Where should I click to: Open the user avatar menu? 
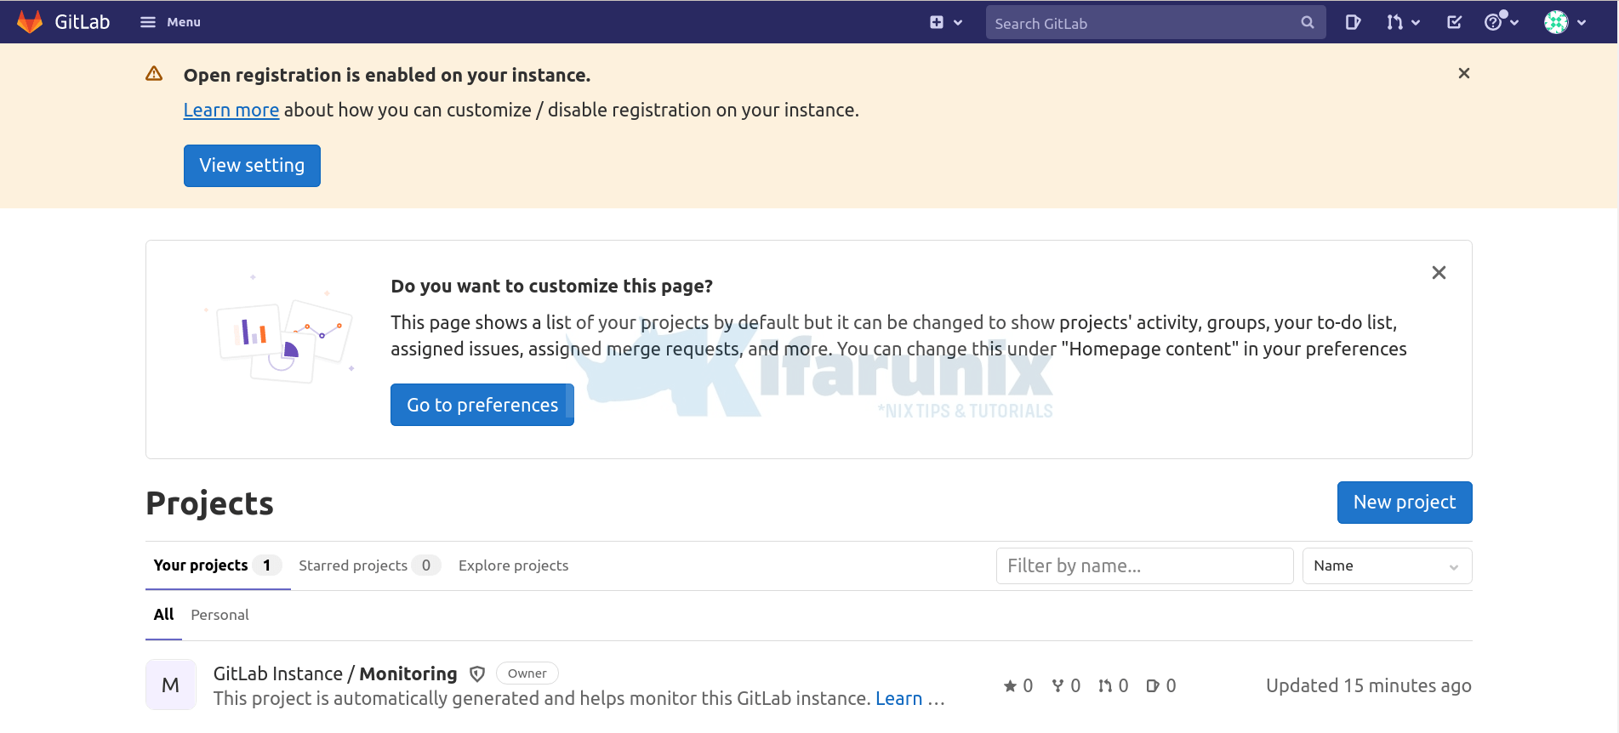(x=1565, y=22)
